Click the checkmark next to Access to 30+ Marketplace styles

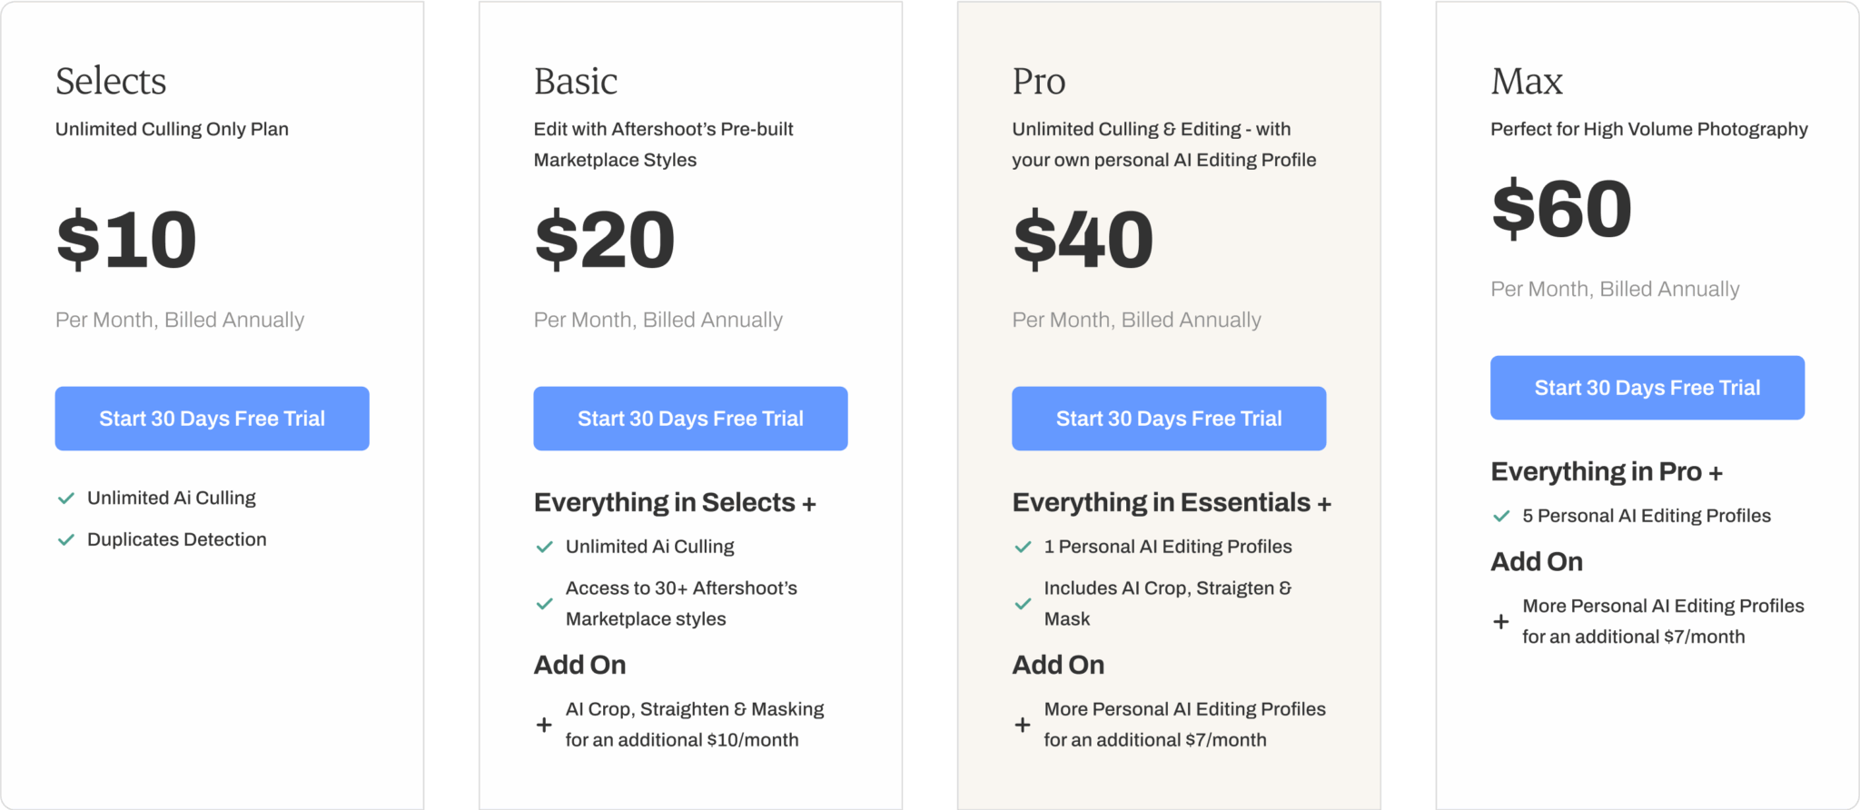click(x=543, y=603)
